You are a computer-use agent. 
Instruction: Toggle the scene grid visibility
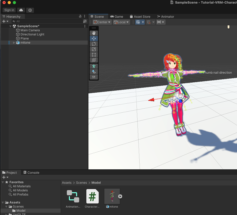pyautogui.click(x=138, y=22)
